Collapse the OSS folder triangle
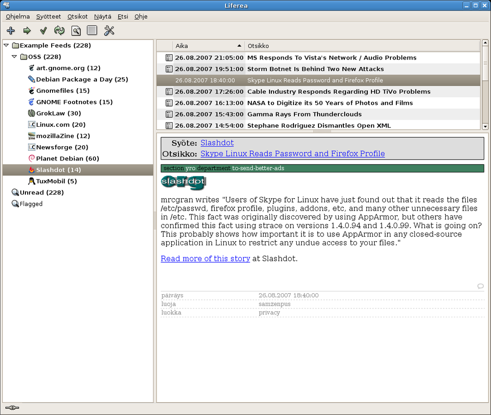This screenshot has width=491, height=415. click(x=15, y=57)
